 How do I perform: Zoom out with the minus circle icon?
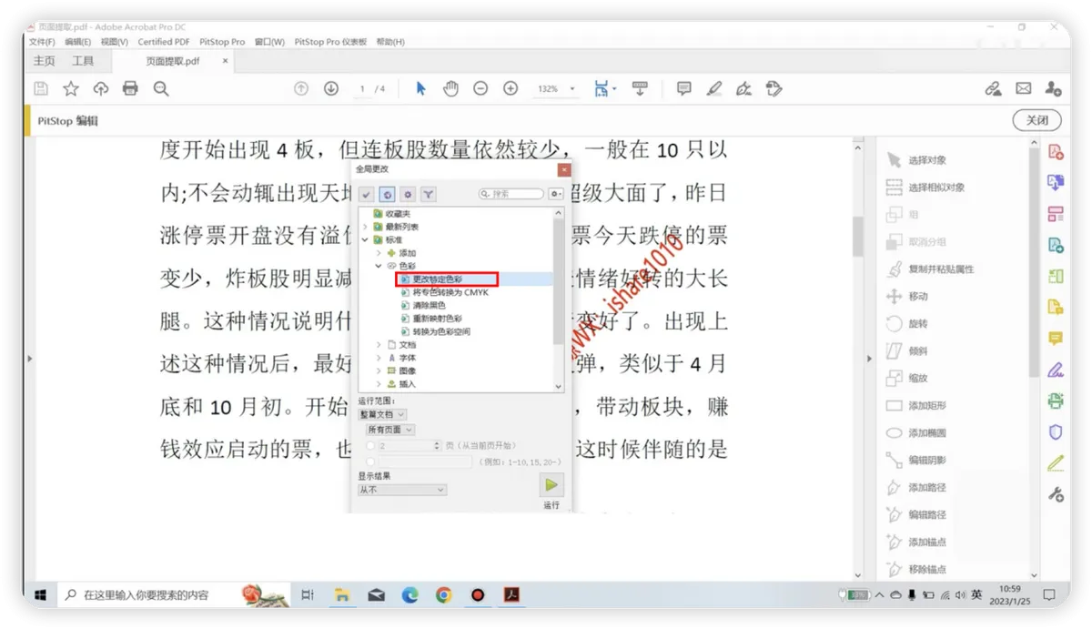point(480,88)
